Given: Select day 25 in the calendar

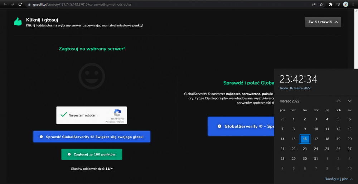Looking at the screenshot, I should pyautogui.click(x=327, y=149).
